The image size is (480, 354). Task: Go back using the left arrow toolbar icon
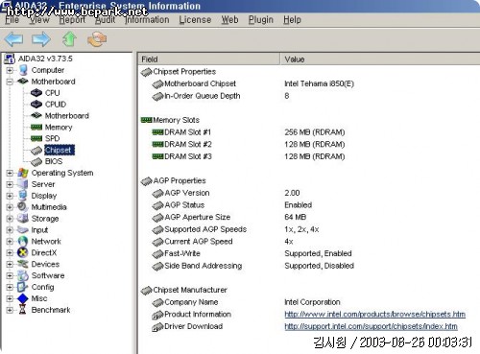coord(13,39)
